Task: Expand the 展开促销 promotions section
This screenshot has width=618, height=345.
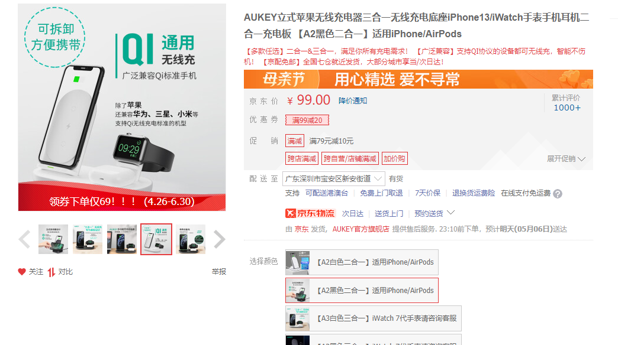Action: [x=566, y=159]
